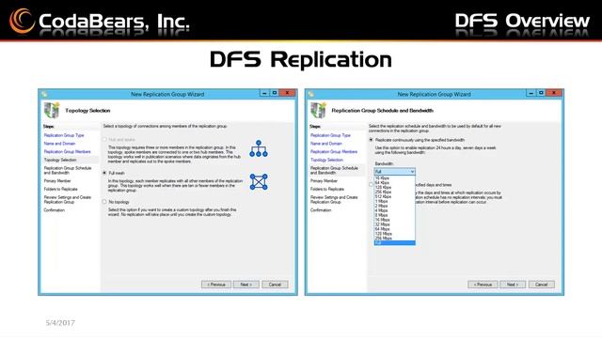Open Replication Group Members step in Schedule wizard

334,151
